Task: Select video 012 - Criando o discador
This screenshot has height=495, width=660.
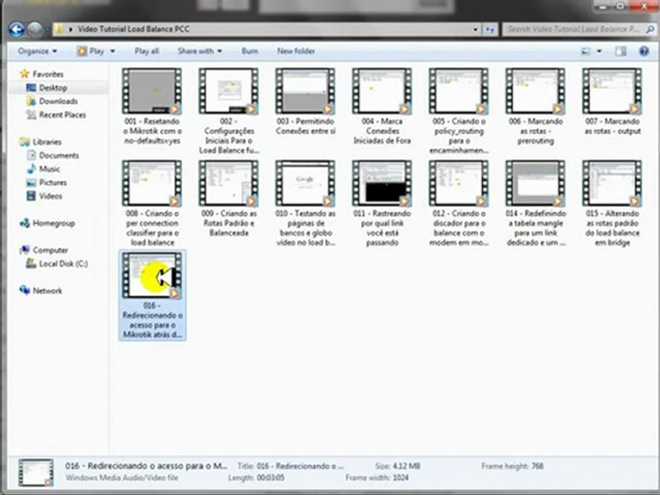Action: coord(459,203)
